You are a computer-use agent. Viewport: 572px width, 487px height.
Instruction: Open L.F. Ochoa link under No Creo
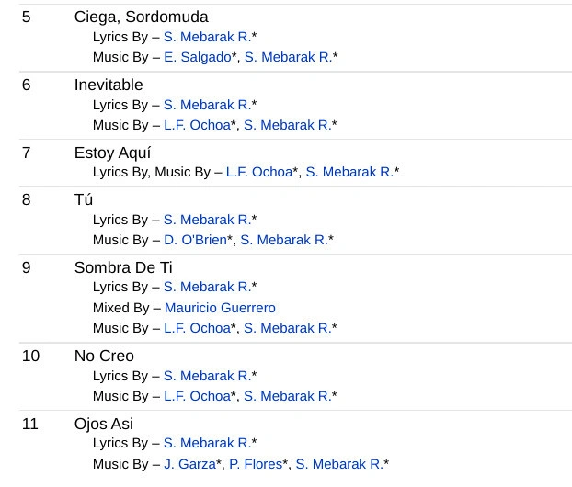tap(197, 396)
